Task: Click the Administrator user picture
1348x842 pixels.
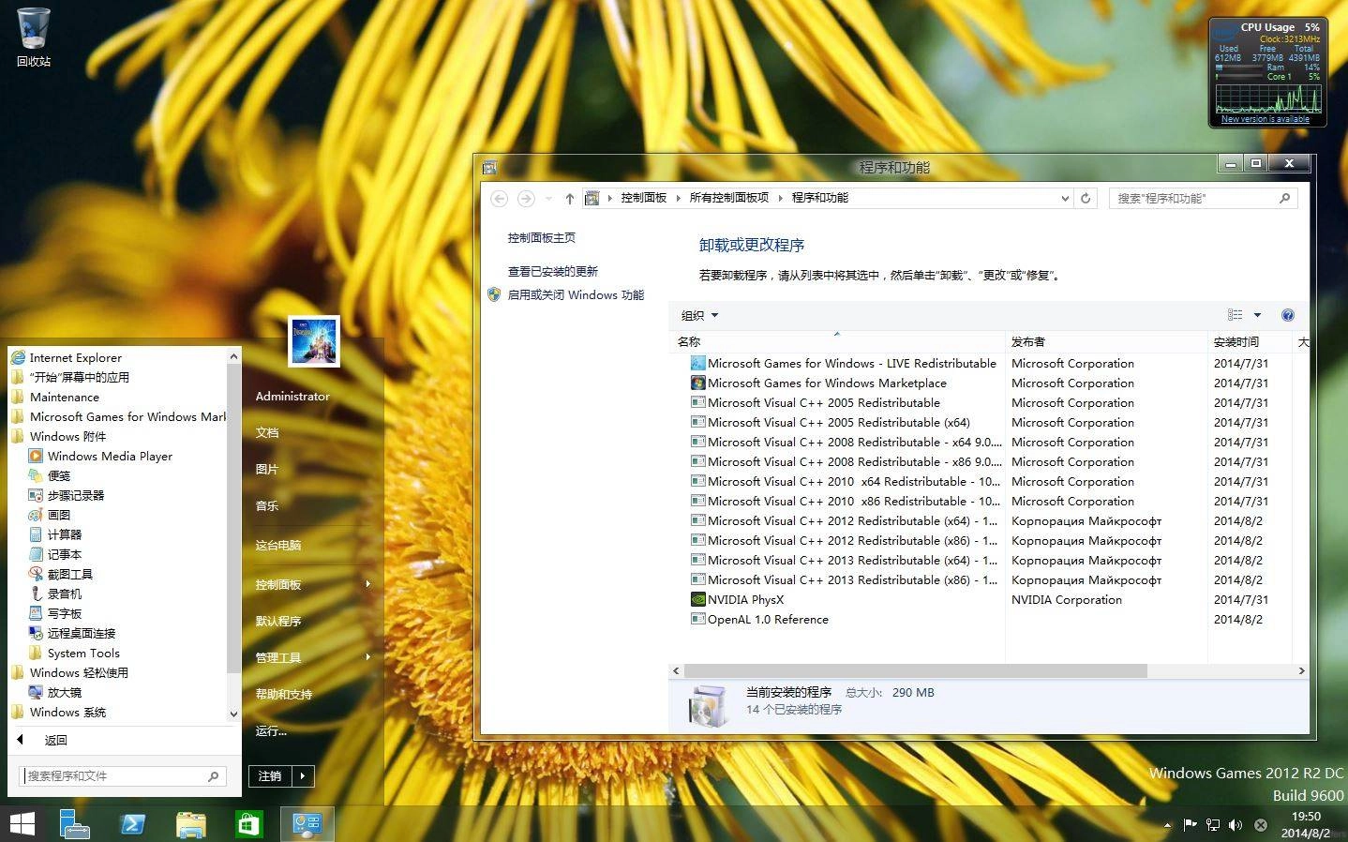Action: (x=315, y=340)
